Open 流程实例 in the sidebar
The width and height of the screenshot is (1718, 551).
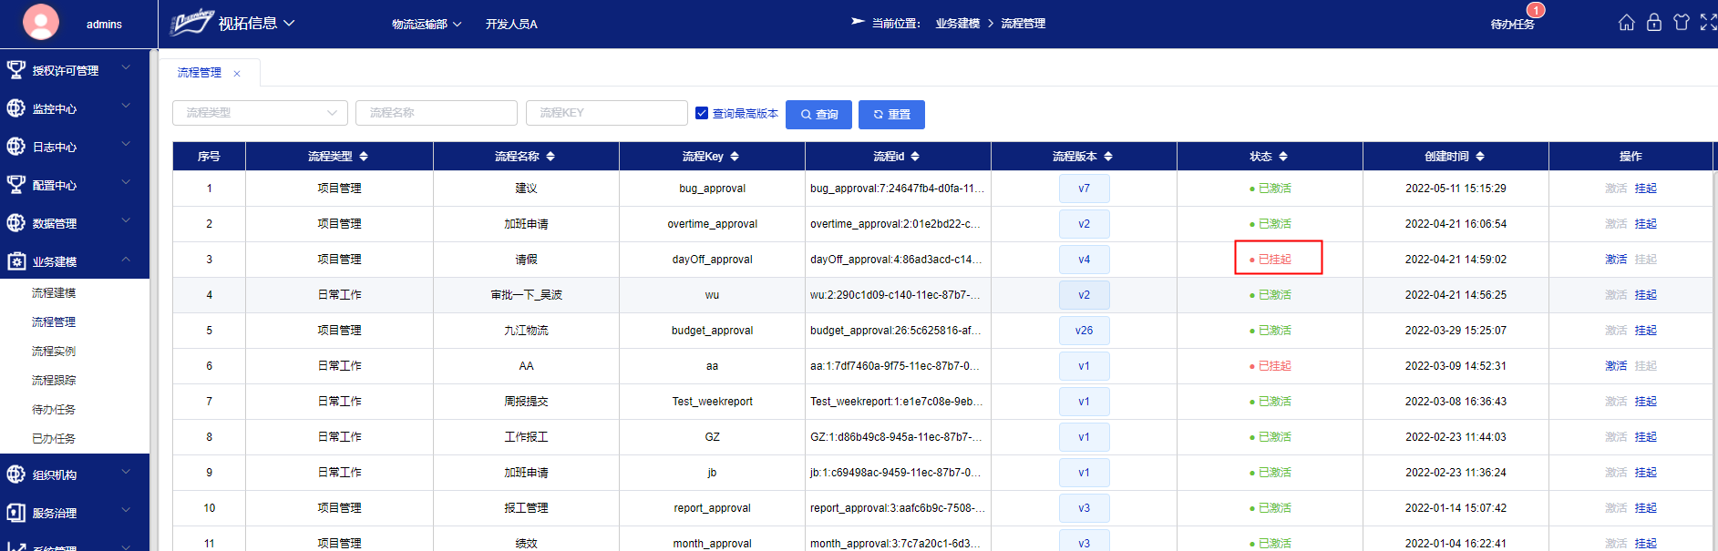pos(54,352)
